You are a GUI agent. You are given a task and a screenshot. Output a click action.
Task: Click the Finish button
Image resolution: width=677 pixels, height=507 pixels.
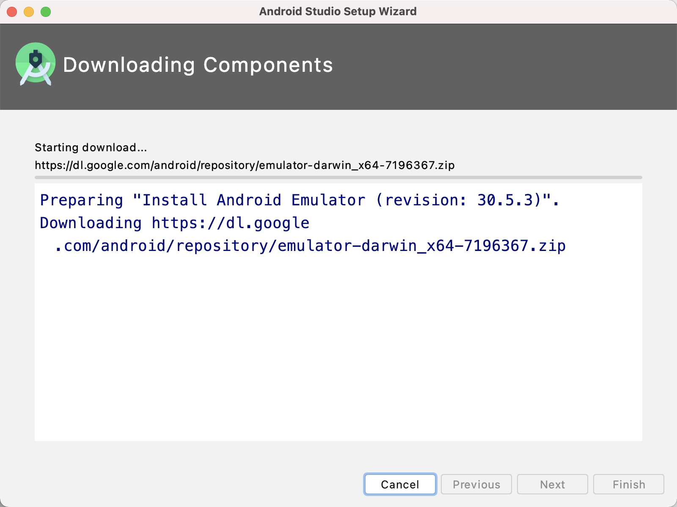[628, 484]
